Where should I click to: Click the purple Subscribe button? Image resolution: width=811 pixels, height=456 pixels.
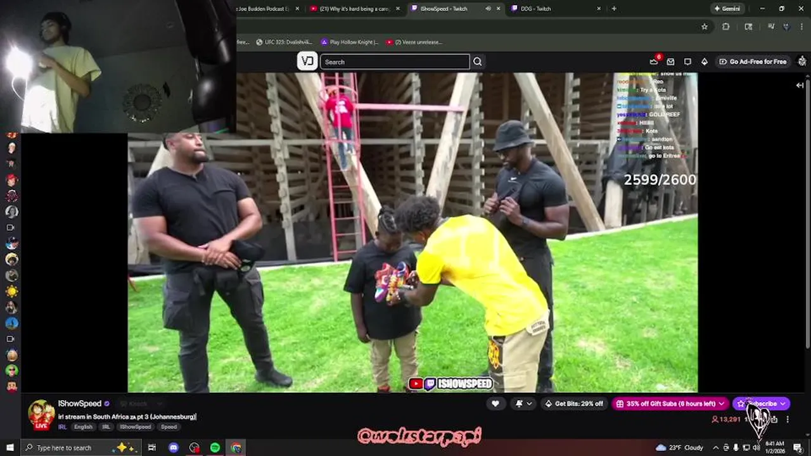[x=762, y=403]
